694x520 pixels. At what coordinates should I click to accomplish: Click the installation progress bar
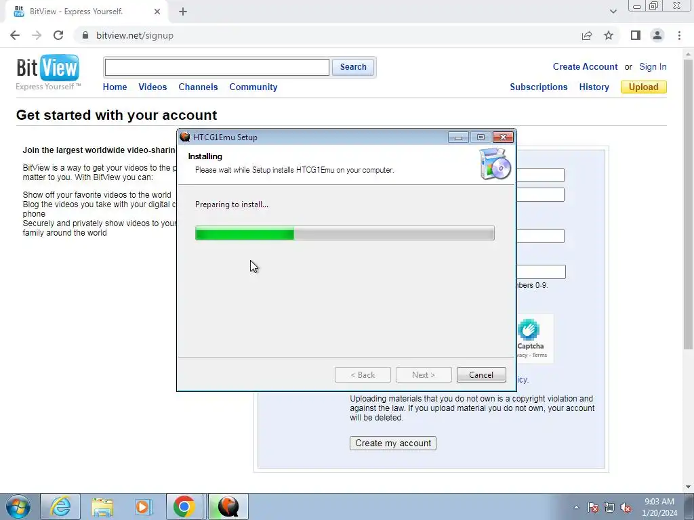click(345, 233)
